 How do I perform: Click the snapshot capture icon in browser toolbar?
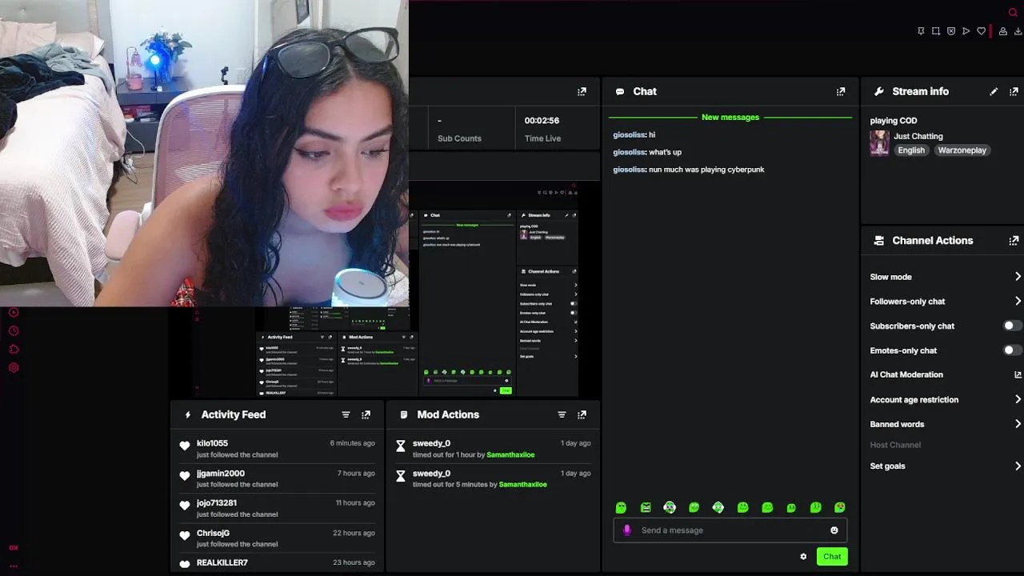click(936, 31)
